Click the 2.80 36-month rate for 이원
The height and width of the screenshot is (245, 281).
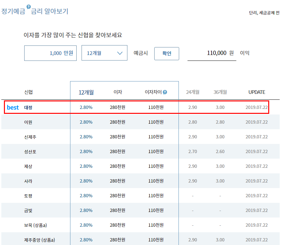point(220,122)
